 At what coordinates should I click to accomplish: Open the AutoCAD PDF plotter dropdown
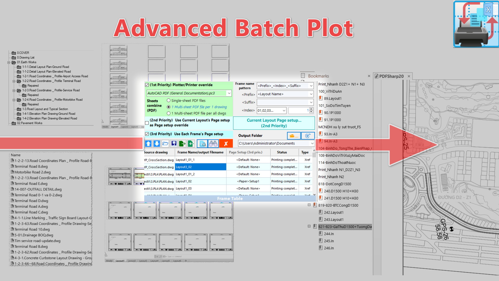[229, 93]
